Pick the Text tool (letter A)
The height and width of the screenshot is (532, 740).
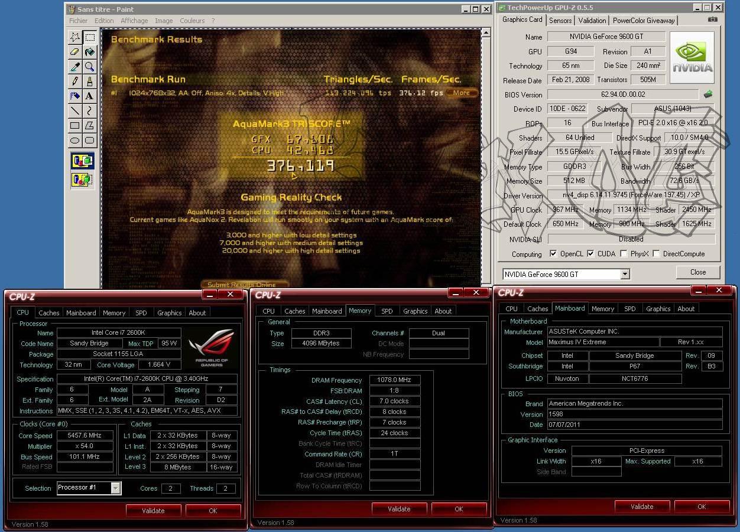(90, 96)
